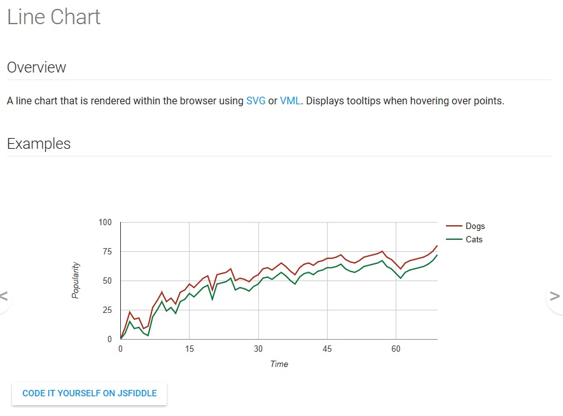Click the previous example left arrow
Image resolution: width=563 pixels, height=416 pixels.
coord(4,296)
